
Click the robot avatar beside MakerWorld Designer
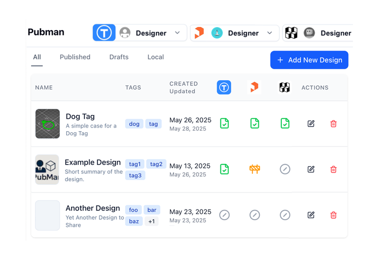tap(309, 33)
